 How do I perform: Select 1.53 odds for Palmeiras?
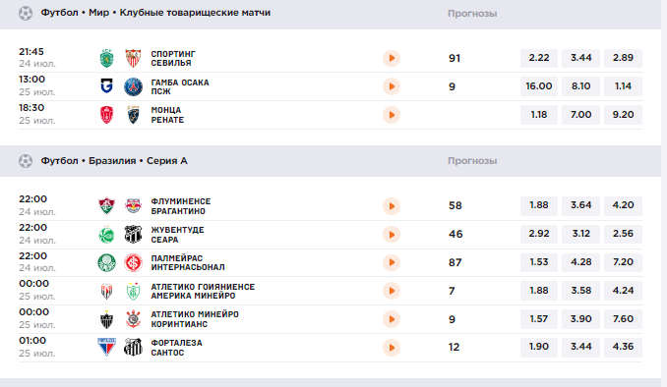(x=539, y=262)
